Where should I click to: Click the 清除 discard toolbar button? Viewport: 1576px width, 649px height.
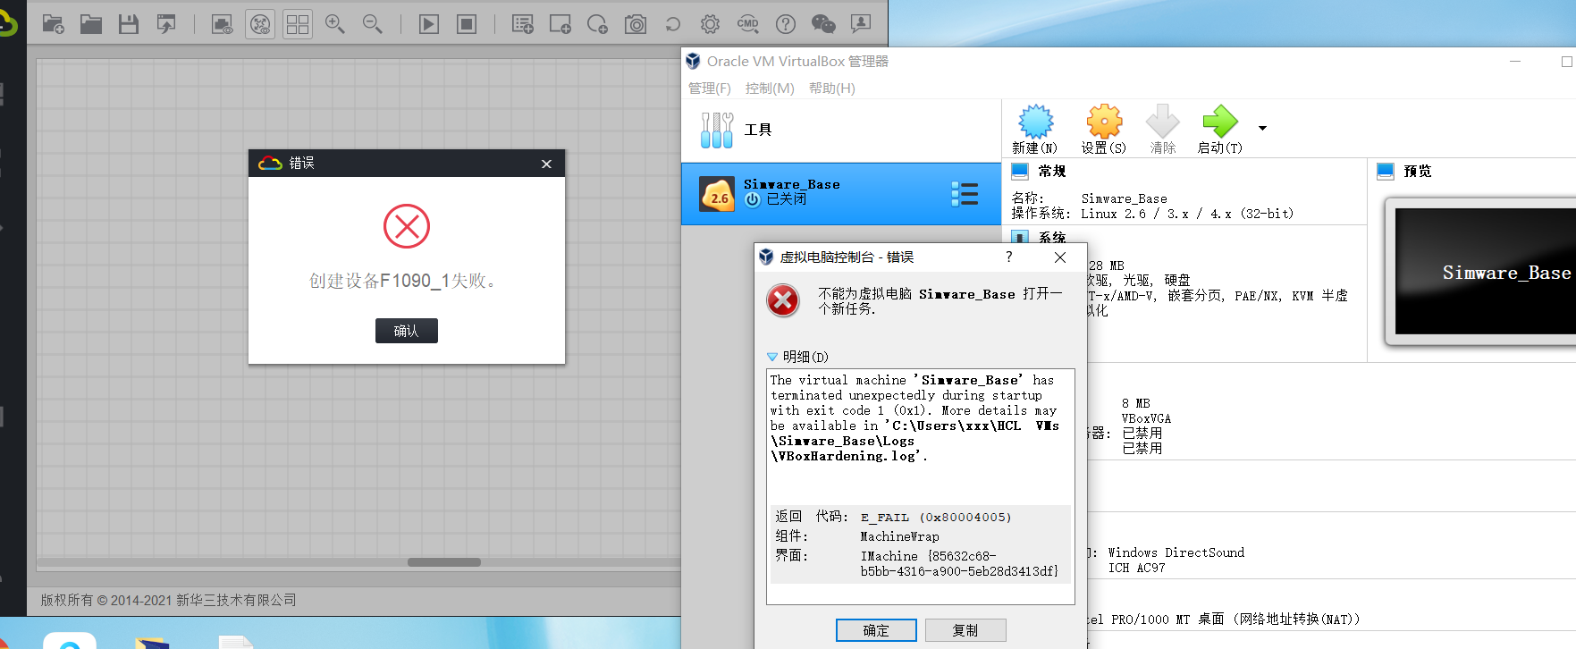click(1163, 130)
